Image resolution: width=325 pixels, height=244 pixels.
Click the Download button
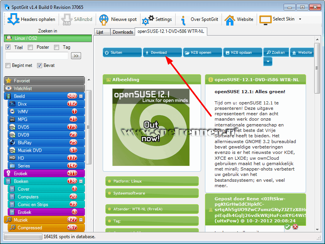click(x=162, y=52)
